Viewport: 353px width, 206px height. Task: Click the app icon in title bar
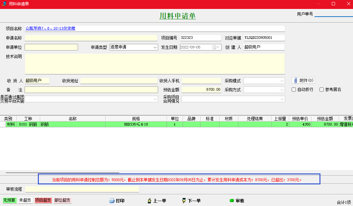point(4,4)
